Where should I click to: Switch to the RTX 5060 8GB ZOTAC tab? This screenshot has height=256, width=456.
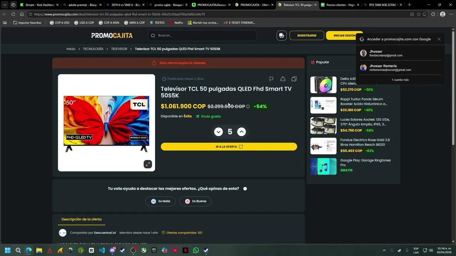[x=383, y=5]
